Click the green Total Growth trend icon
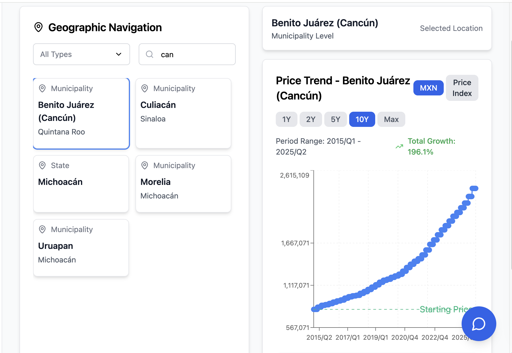 (399, 147)
